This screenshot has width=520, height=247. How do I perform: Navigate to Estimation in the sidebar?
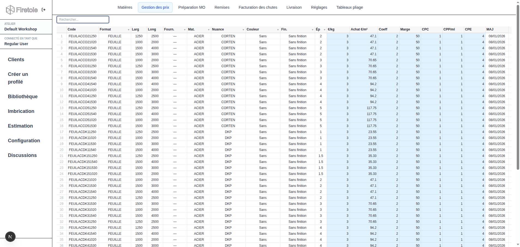click(20, 126)
